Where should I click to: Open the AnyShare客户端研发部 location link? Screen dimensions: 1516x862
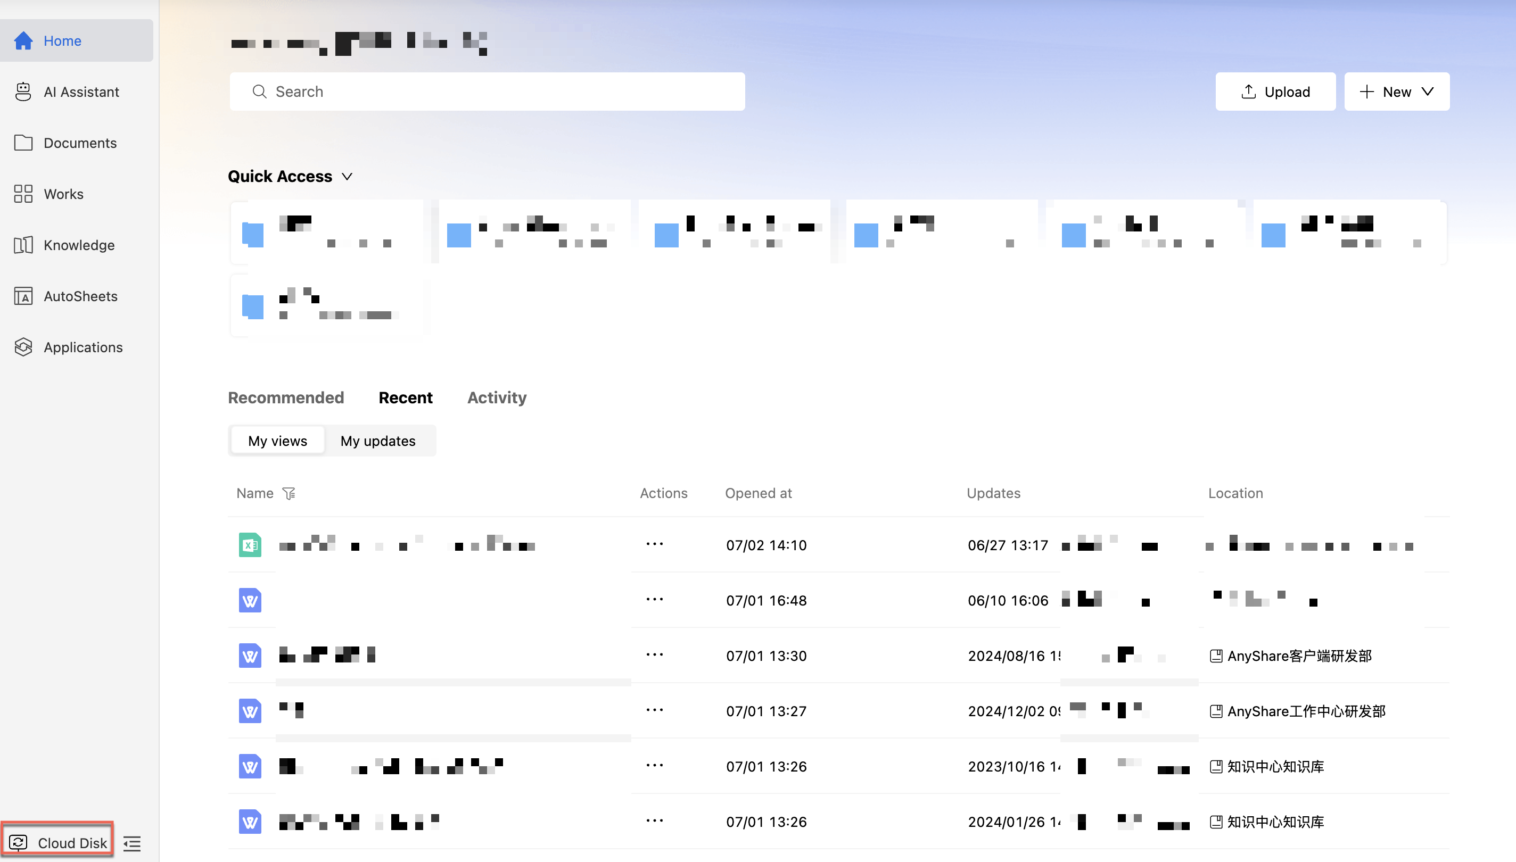1299,656
